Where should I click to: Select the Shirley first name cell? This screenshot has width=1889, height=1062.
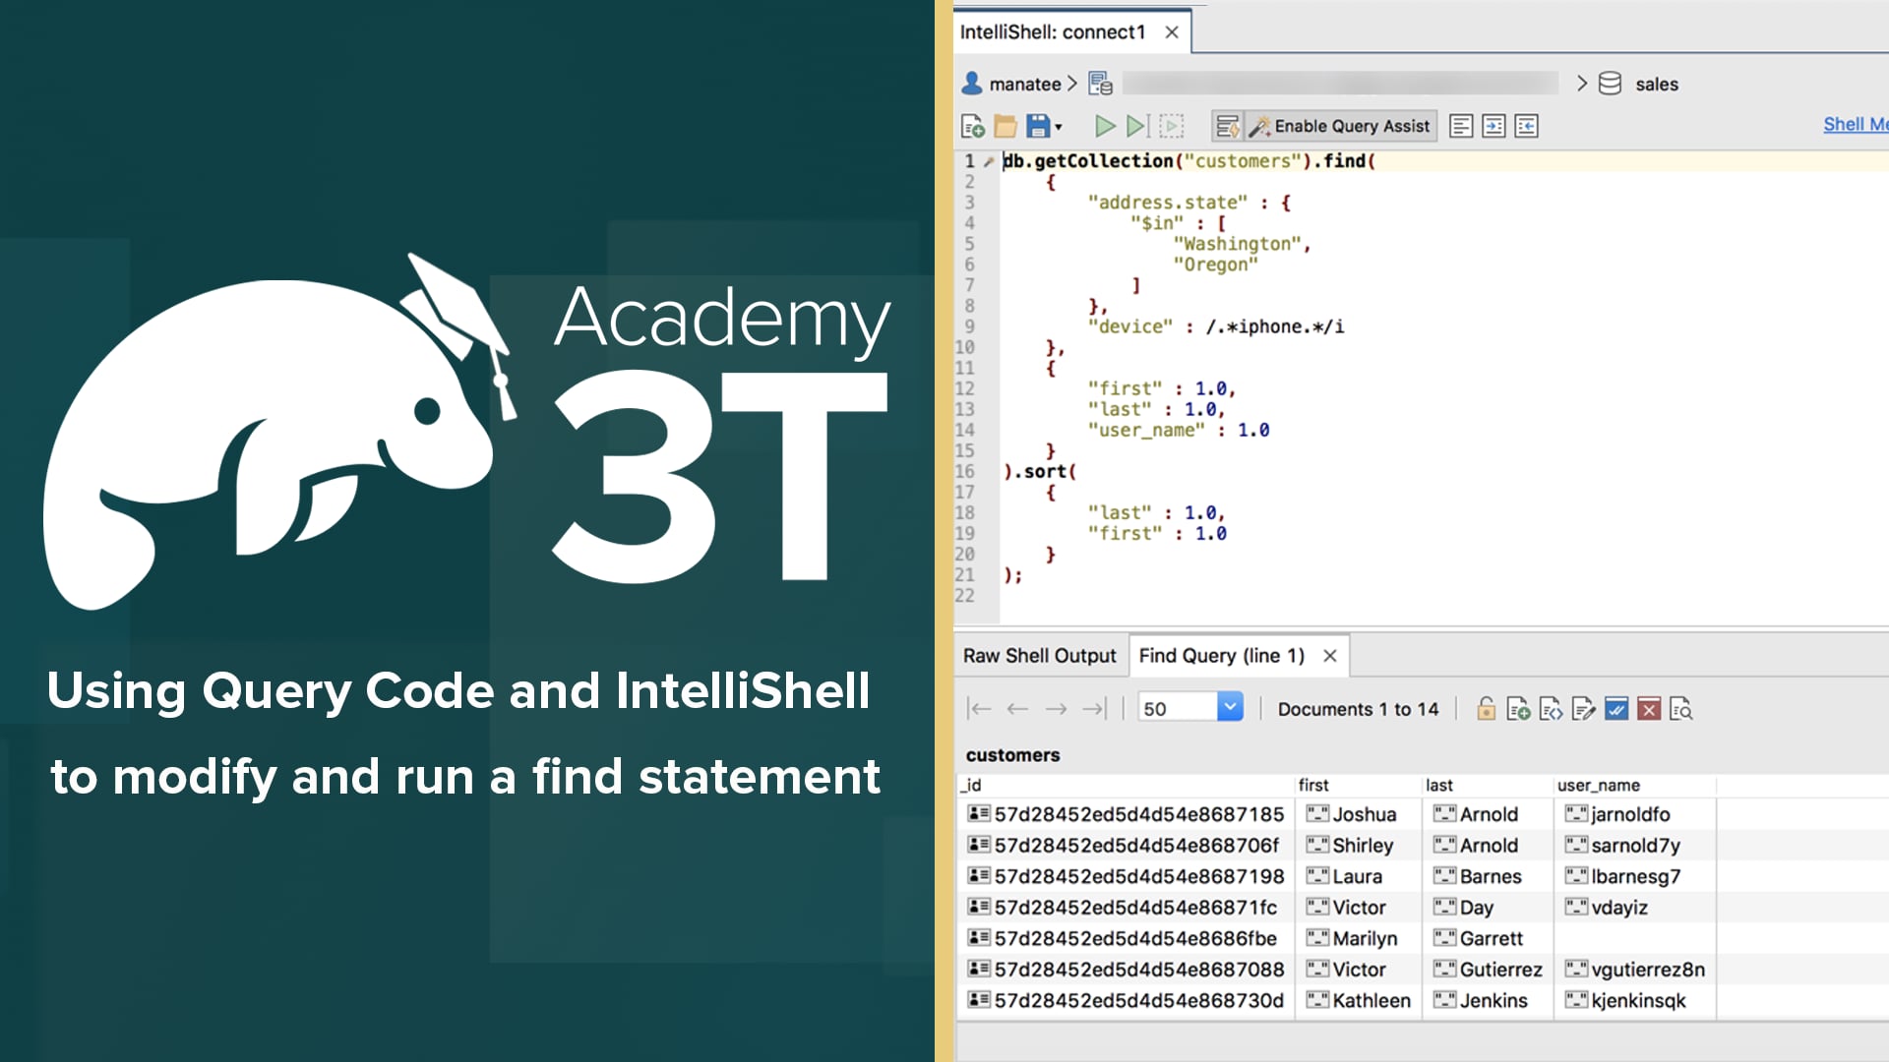coord(1358,846)
